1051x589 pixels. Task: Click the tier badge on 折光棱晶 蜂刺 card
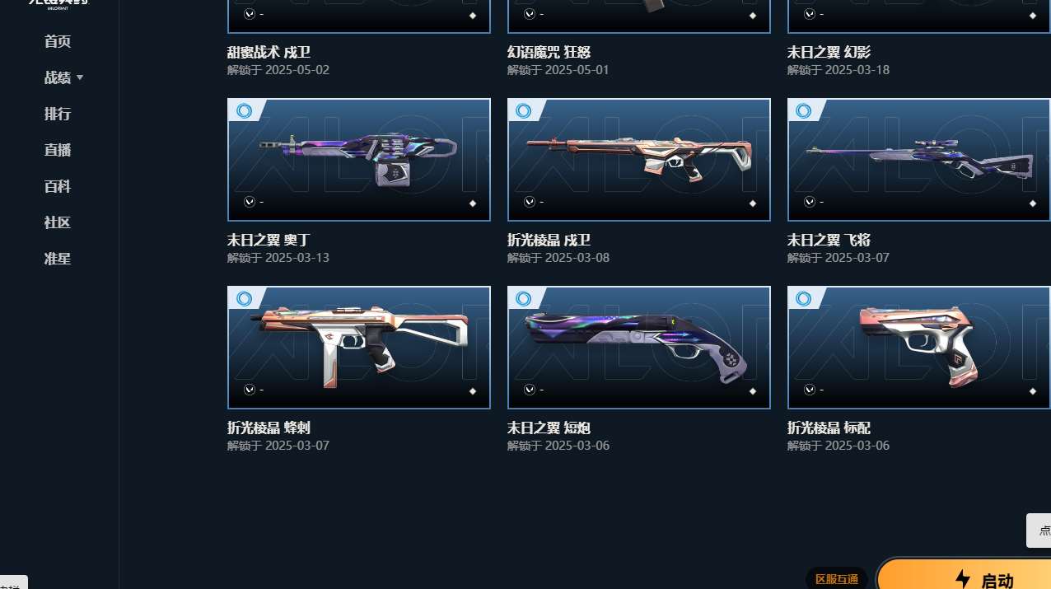click(x=244, y=298)
